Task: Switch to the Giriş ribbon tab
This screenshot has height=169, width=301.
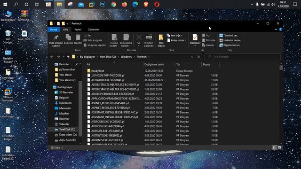Action: tap(66, 30)
